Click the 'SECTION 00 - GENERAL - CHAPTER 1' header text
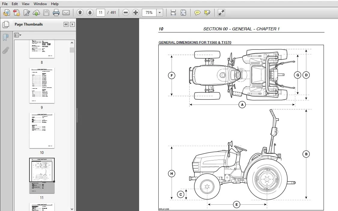Image resolution: width=338 pixels, height=211 pixels. tap(242, 29)
